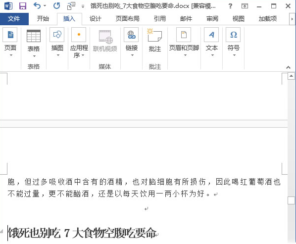Click the touch/mouse mode icon
Image resolution: width=296 pixels, height=244 pixels.
71,6
